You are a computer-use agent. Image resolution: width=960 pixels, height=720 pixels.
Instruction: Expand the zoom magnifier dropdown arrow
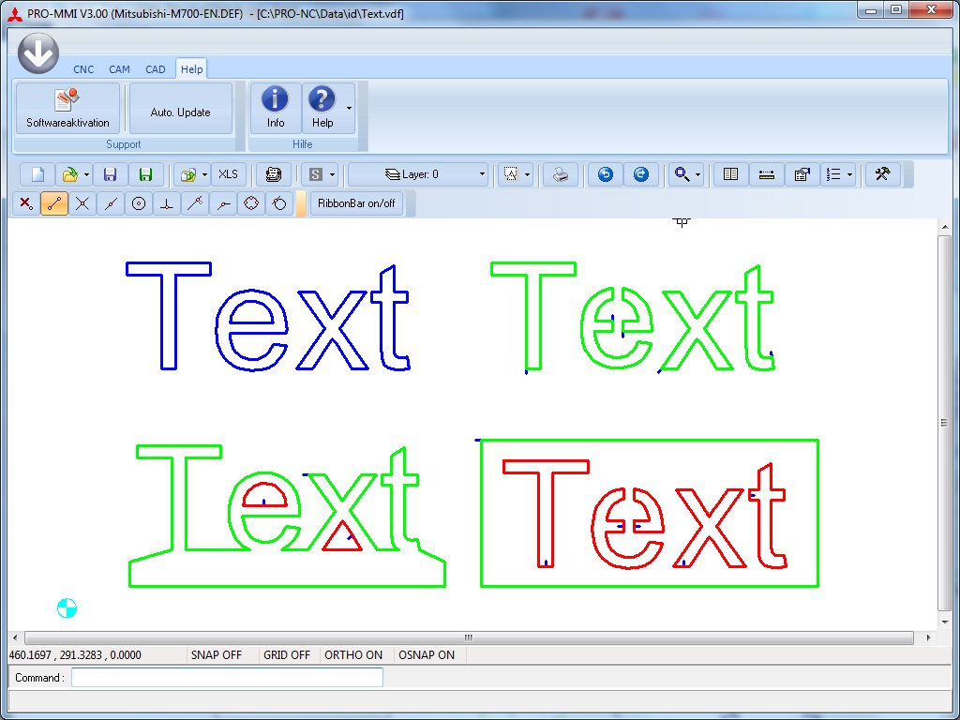[x=698, y=175]
